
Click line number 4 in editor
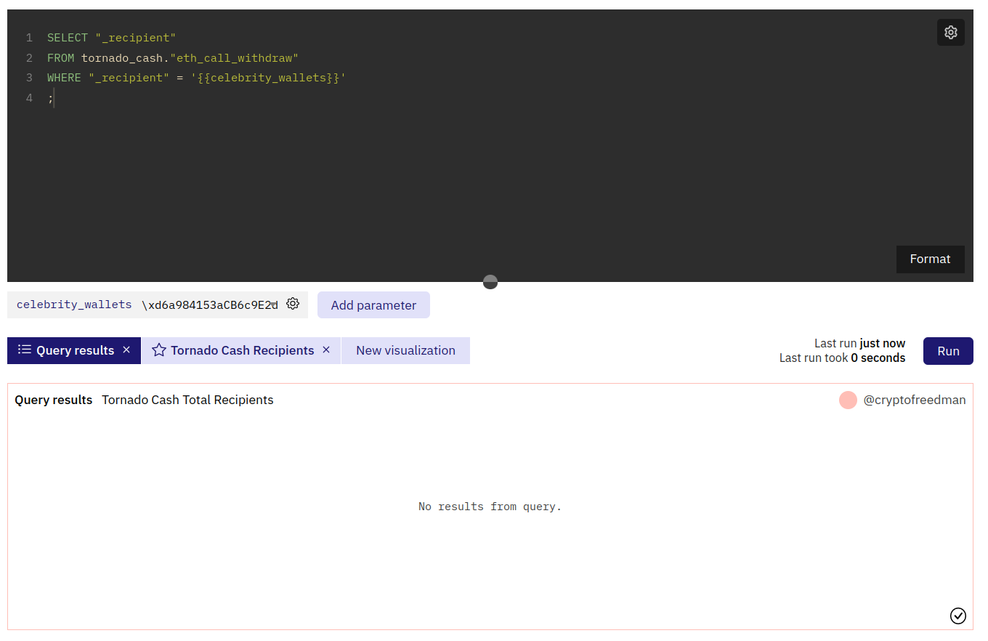(x=29, y=97)
